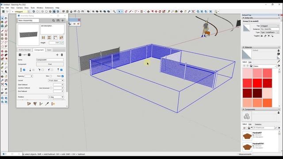The image size is (283, 159).
Task: Click the plus icon in Component tab
Action: point(57,55)
